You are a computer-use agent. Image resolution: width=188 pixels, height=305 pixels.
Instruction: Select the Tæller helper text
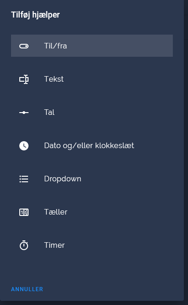56,212
